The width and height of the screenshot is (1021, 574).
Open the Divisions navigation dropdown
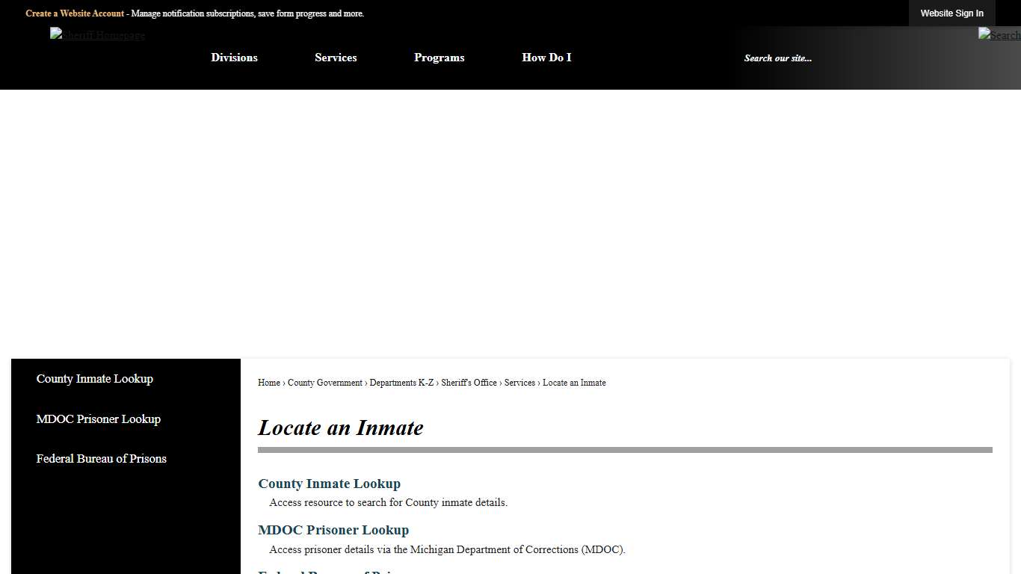pos(234,58)
